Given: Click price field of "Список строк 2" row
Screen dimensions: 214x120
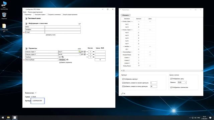Looking at the screenshot, I should (x=100, y=54).
